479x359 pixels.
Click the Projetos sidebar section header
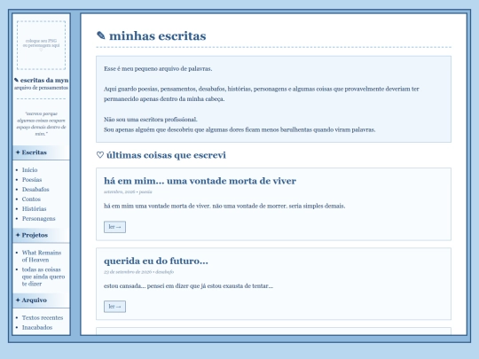tap(41, 236)
